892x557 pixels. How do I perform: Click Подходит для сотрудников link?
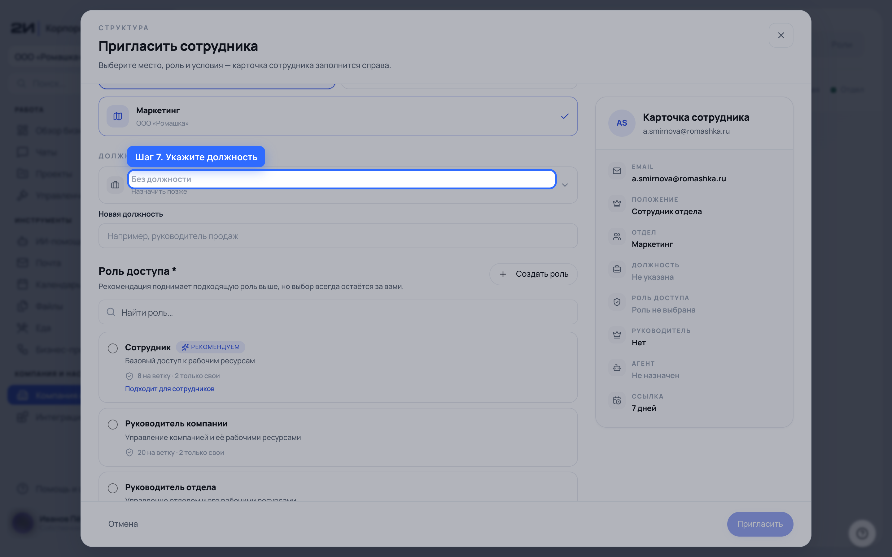[x=169, y=389]
